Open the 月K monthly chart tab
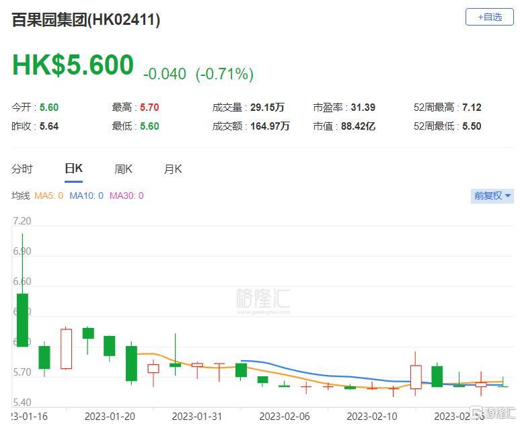Image resolution: width=520 pixels, height=424 pixels. 173,169
